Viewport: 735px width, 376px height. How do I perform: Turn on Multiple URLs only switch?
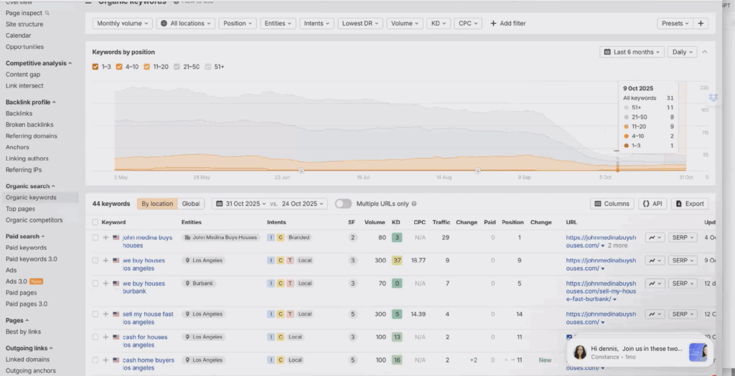pos(343,204)
